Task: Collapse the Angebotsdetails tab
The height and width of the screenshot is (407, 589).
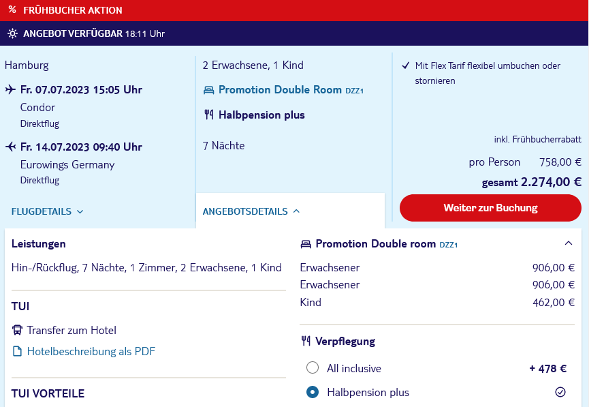Action: tap(251, 211)
